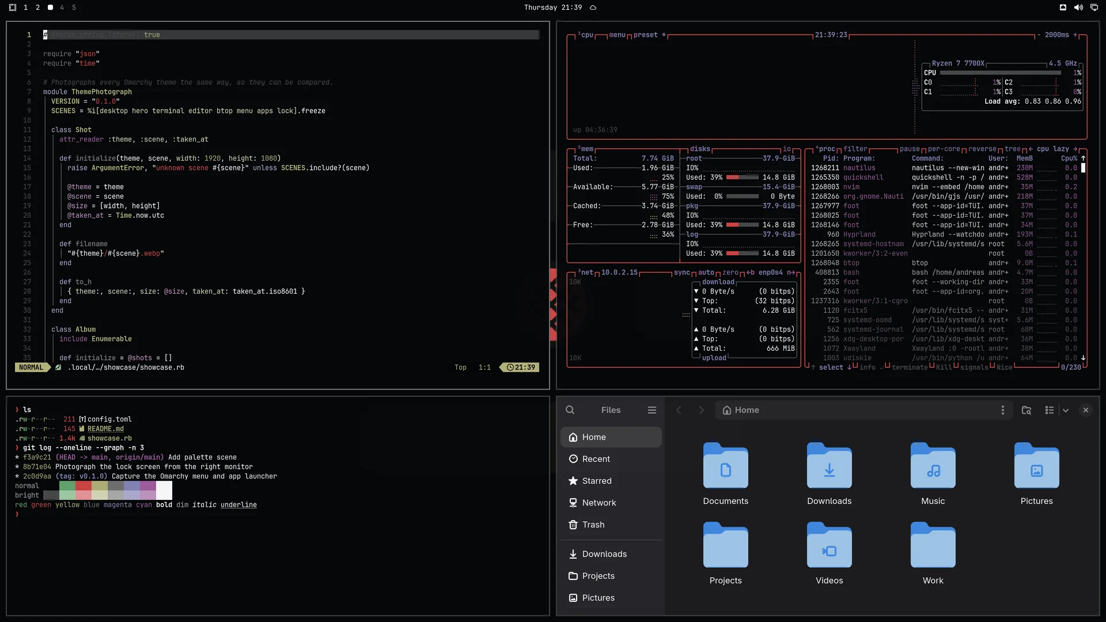
Task: Switch to list view in Files
Action: pyautogui.click(x=1050, y=410)
